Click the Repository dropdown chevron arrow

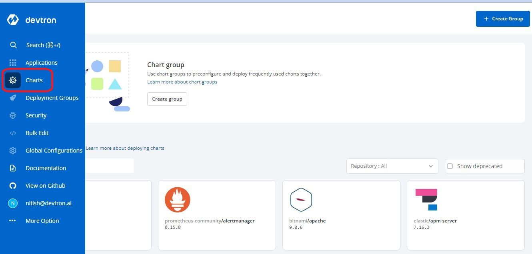[x=430, y=166]
